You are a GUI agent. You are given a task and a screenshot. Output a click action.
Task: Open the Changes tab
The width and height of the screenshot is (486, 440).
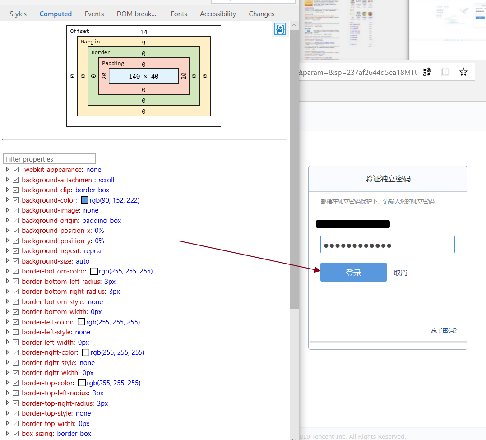click(262, 14)
